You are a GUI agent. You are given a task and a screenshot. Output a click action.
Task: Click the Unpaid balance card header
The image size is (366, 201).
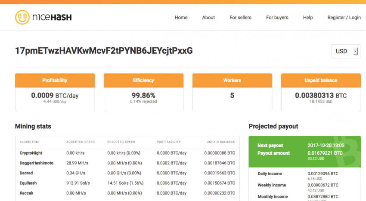click(x=321, y=80)
